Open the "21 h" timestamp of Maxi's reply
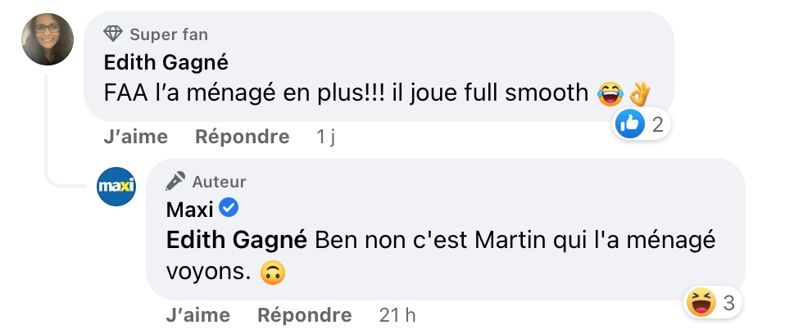 coord(398,315)
